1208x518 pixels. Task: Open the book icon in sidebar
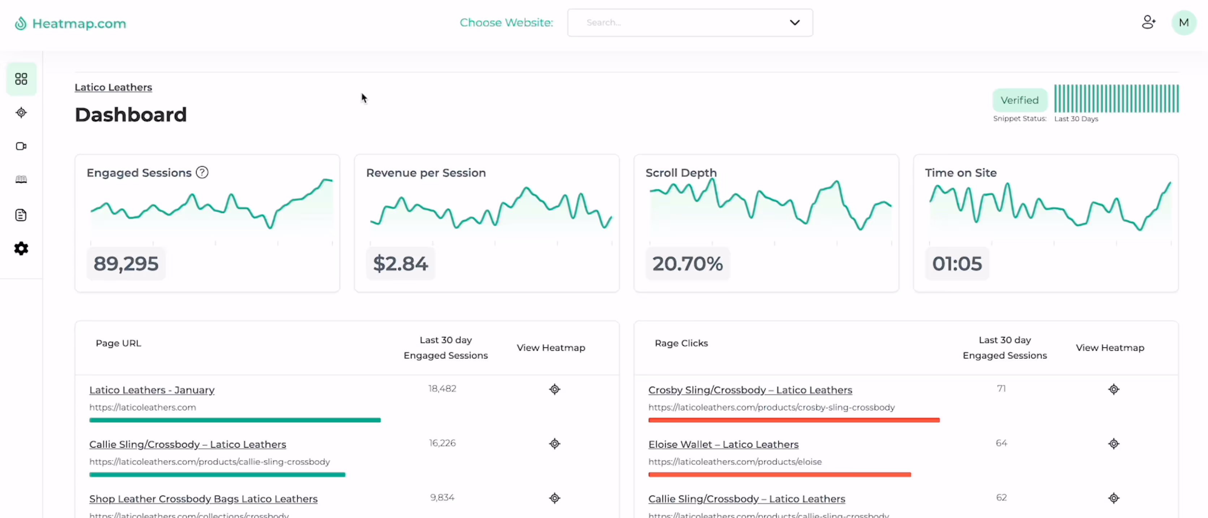coord(21,180)
